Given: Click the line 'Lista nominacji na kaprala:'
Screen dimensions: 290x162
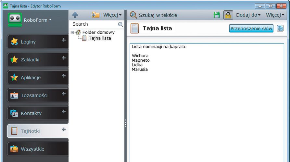Looking at the screenshot, I should click(159, 47).
